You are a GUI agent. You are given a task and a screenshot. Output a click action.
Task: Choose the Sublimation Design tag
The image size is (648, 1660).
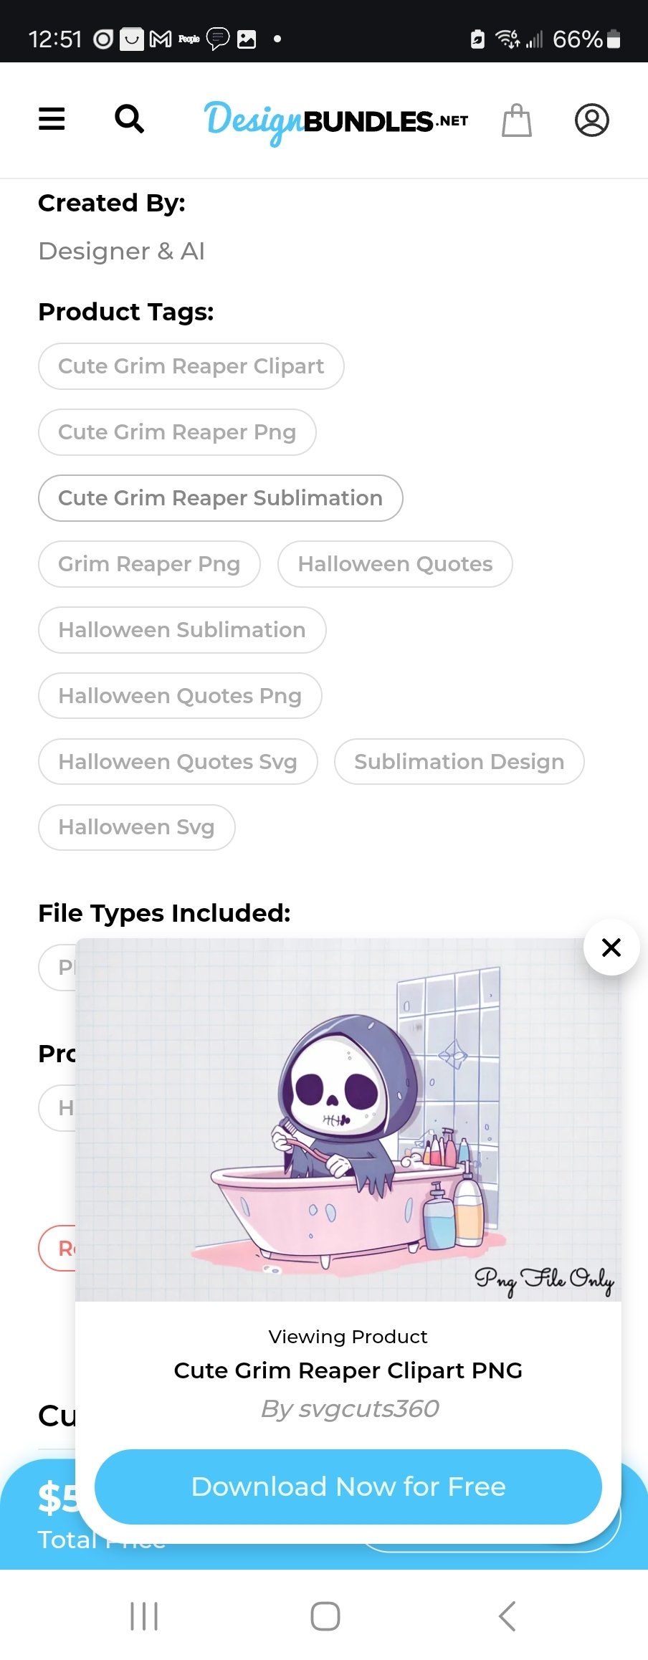(x=459, y=761)
